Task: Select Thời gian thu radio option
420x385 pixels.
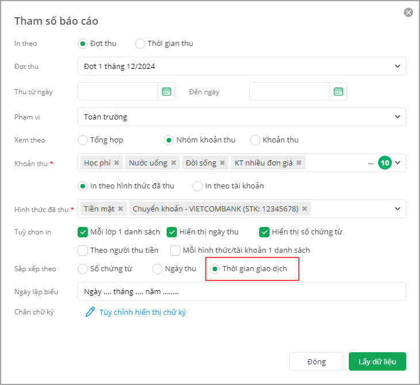Action: tap(140, 44)
